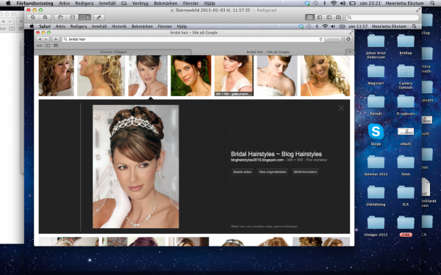Open the Arkiv menu in the top menu bar

click(x=64, y=4)
